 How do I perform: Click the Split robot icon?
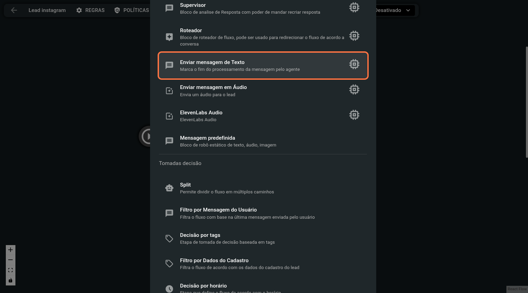click(169, 188)
